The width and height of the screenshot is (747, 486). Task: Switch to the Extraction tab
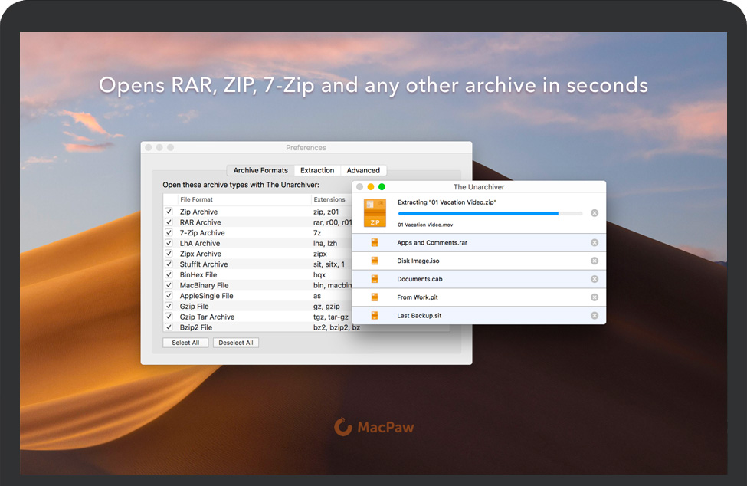coord(317,170)
